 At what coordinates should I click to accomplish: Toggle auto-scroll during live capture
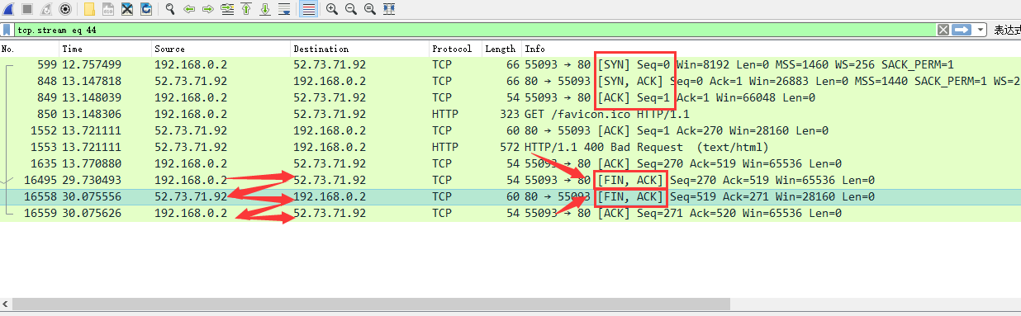pos(284,9)
